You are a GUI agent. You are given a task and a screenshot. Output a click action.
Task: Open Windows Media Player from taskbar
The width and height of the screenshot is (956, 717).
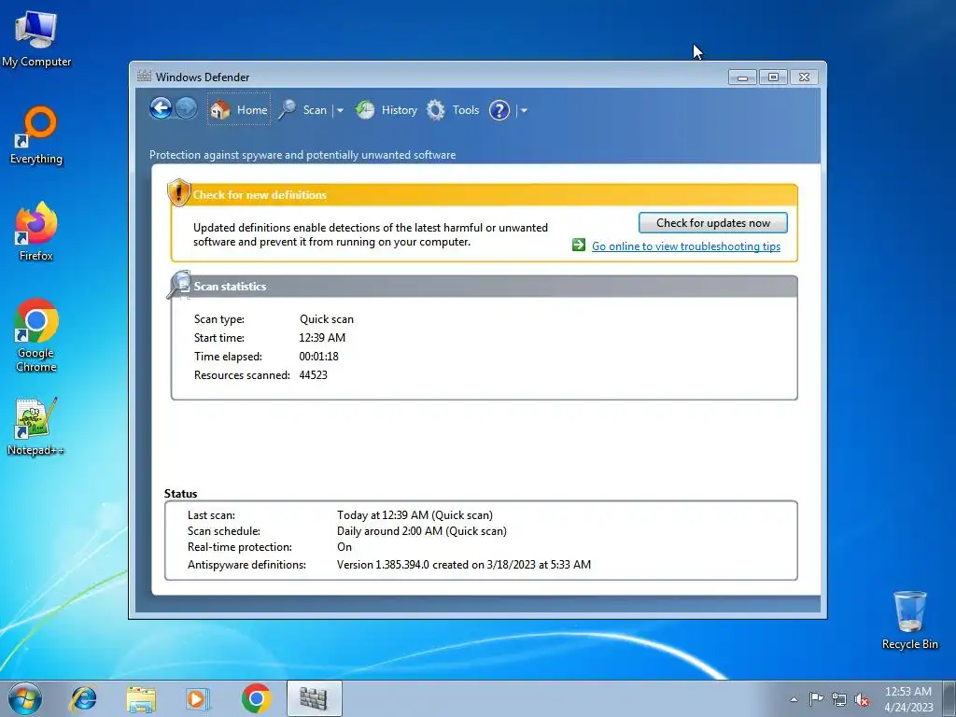(x=197, y=698)
